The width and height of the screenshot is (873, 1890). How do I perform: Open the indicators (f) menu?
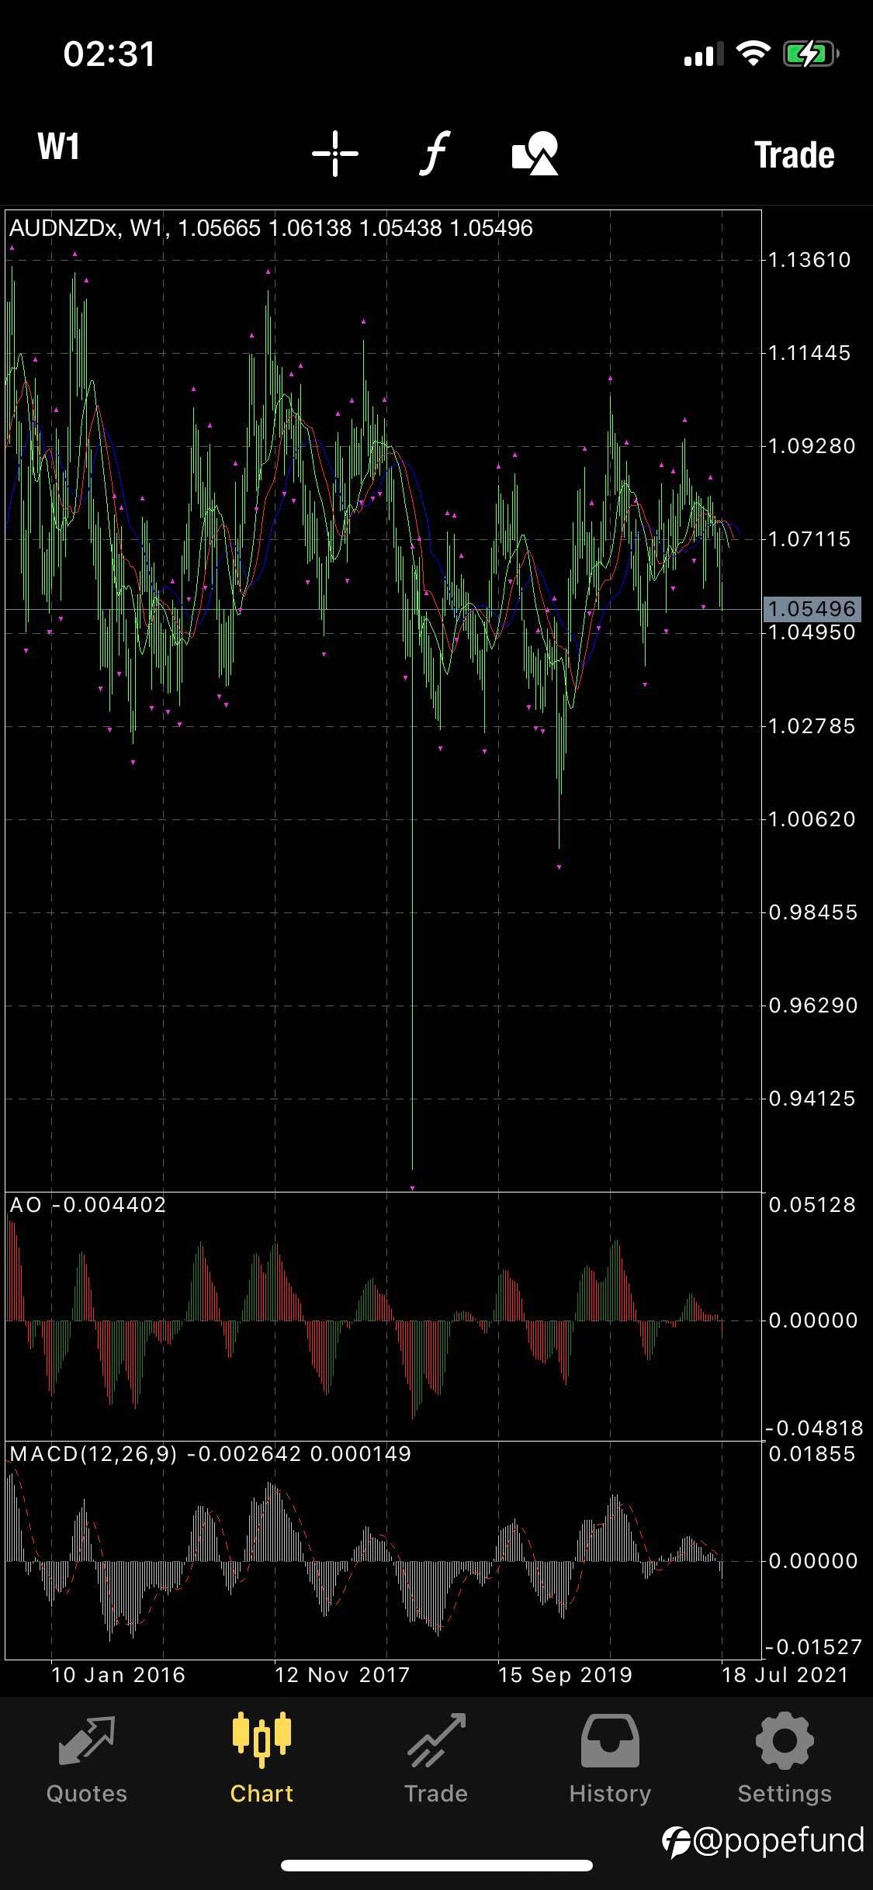point(435,153)
